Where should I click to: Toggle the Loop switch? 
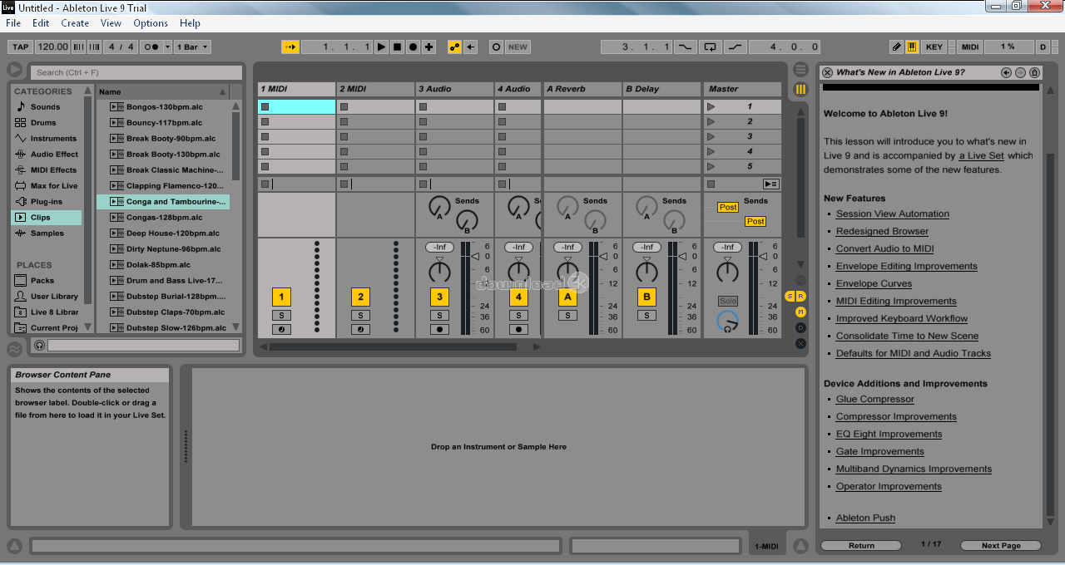710,47
